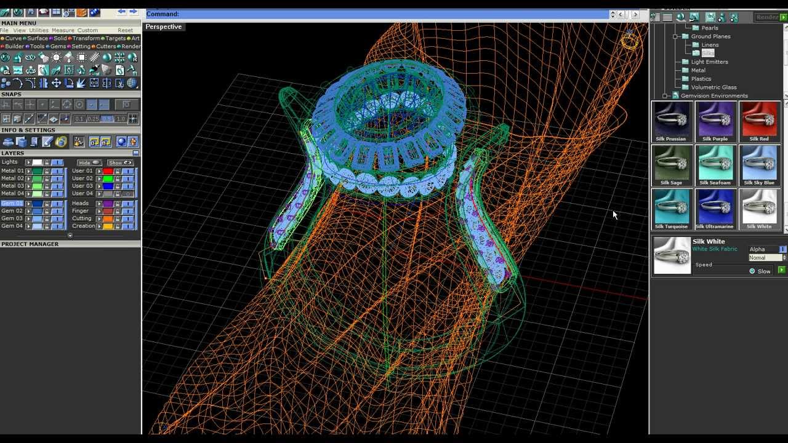The width and height of the screenshot is (788, 443).
Task: Expand arrow for Metal 03 layer
Action: pyautogui.click(x=28, y=186)
